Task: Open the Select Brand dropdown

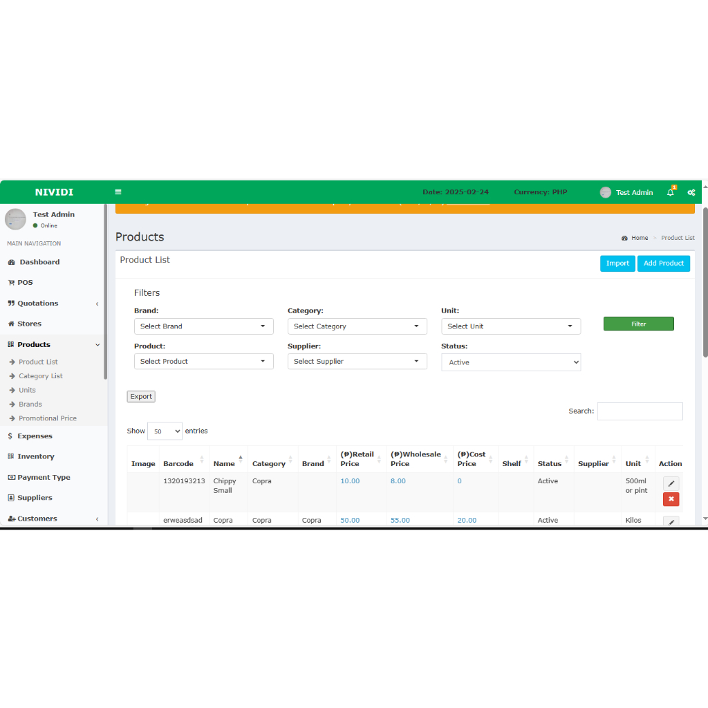Action: [x=203, y=326]
